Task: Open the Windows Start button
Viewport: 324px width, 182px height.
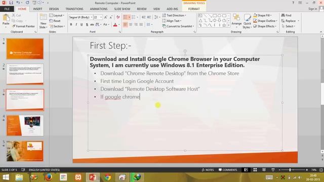Action: coord(6,177)
